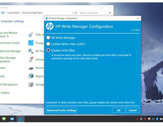
Task: Maximize the Control Panel window
Action: click(102, 8)
